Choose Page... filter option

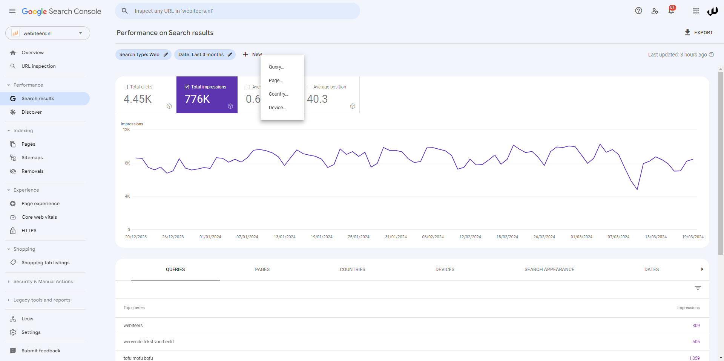(x=282, y=81)
